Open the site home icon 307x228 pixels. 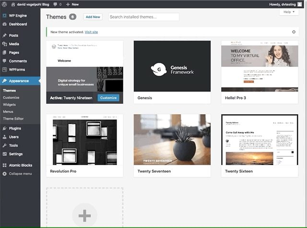pyautogui.click(x=13, y=4)
